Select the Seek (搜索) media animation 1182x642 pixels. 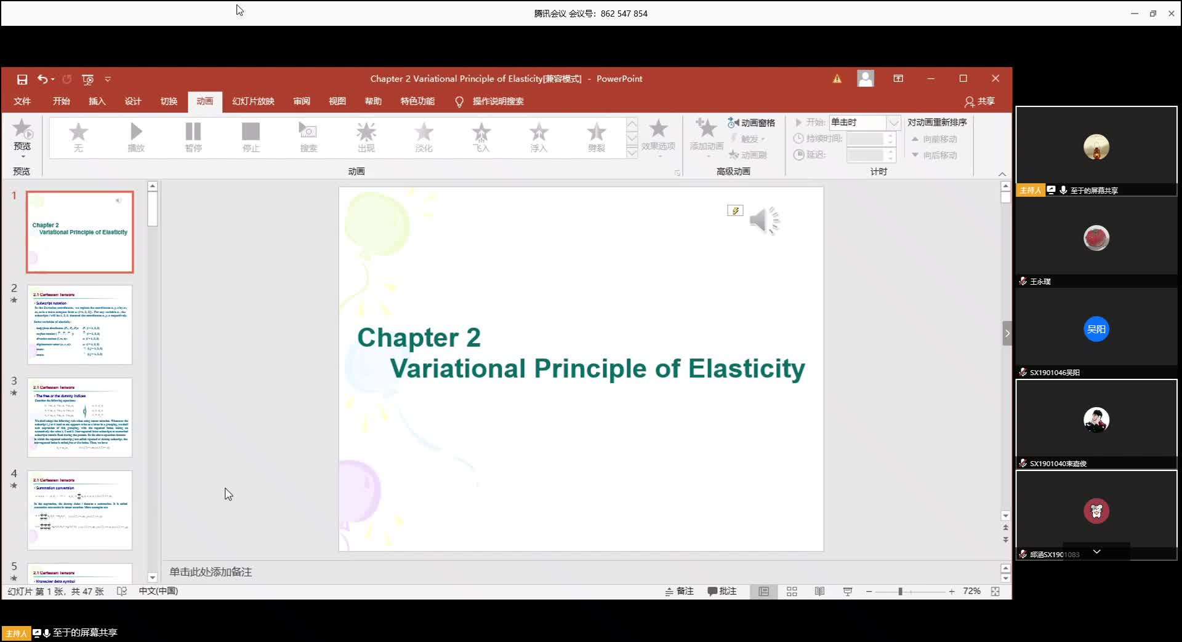[x=308, y=137]
